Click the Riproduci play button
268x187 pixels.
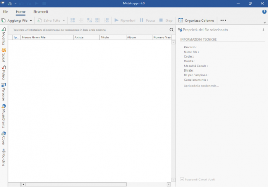[125, 21]
